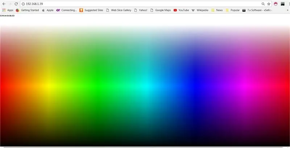Open the Getting Started bookmark
The image size is (290, 148).
click(x=28, y=10)
